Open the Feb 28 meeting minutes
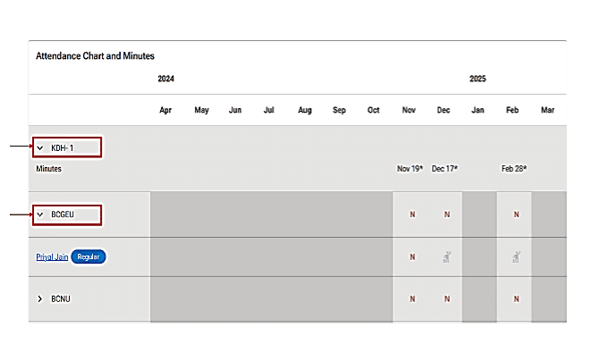Image resolution: width=601 pixels, height=361 pixels. tap(513, 168)
